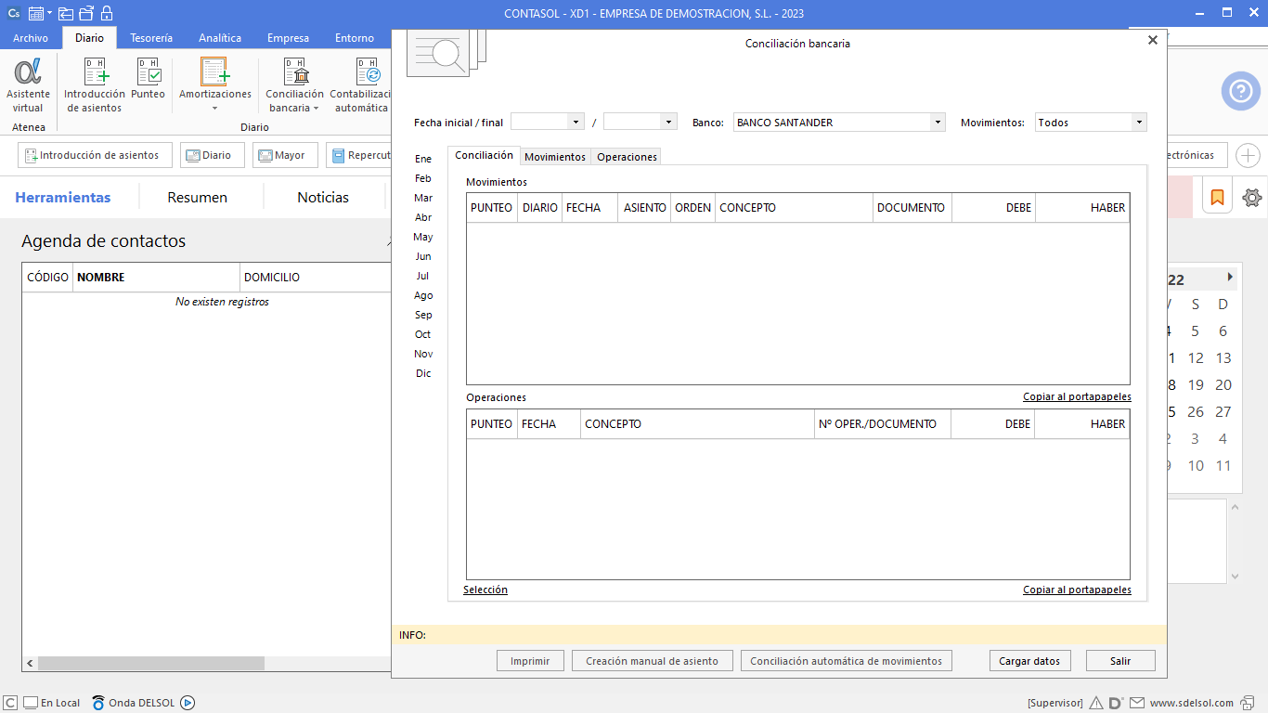Screen dimensions: 1268x713
Task: Open Asistente virtual Atenea icon
Action: pyautogui.click(x=28, y=84)
